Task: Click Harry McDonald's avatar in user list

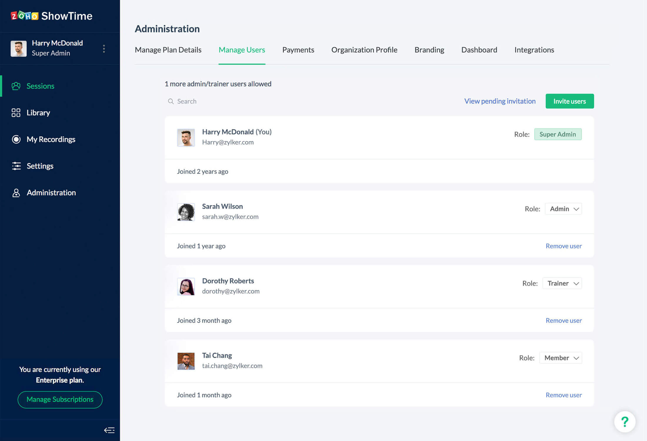Action: tap(186, 137)
